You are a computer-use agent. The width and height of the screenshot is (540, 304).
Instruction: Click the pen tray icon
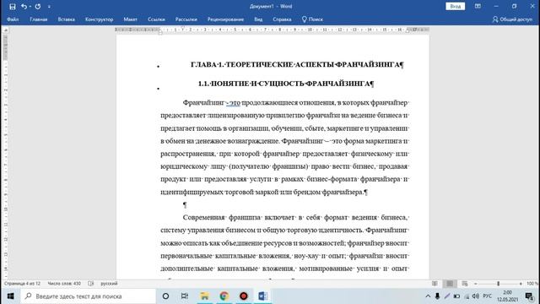tap(447, 296)
